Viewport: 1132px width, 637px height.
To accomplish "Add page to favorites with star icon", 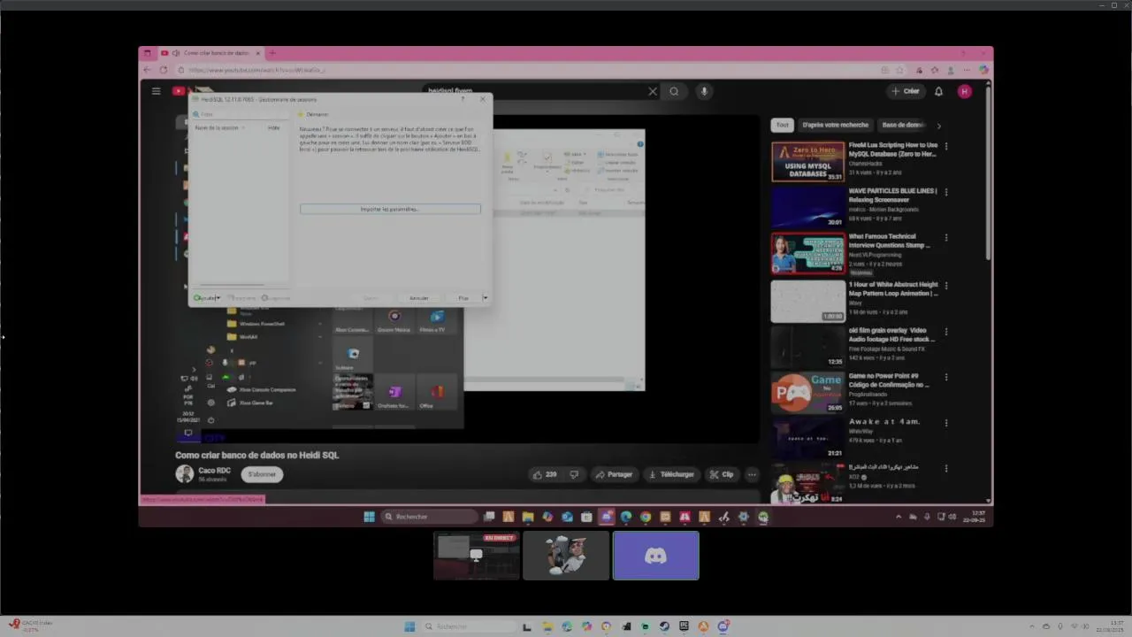I will pyautogui.click(x=899, y=70).
